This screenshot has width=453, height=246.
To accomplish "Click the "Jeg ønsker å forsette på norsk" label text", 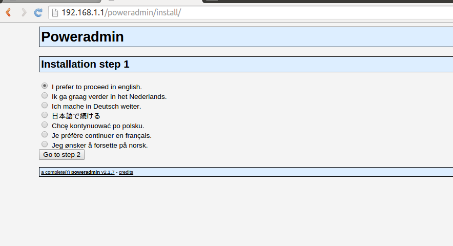I will tap(99, 146).
